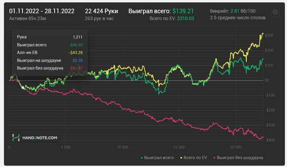Click 'Активен 85ч 23м' active time text
This screenshot has height=167, width=287.
pos(27,18)
